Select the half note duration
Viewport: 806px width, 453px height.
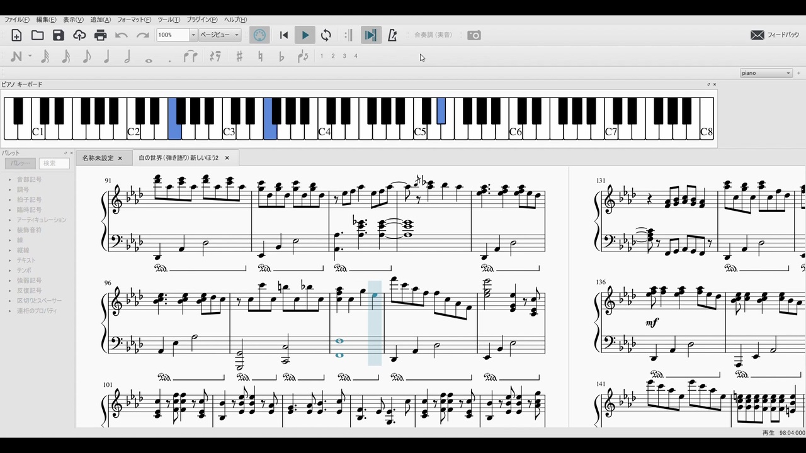tap(128, 57)
